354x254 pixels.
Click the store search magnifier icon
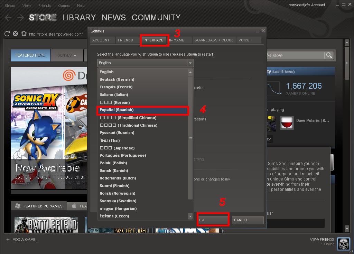(329, 55)
